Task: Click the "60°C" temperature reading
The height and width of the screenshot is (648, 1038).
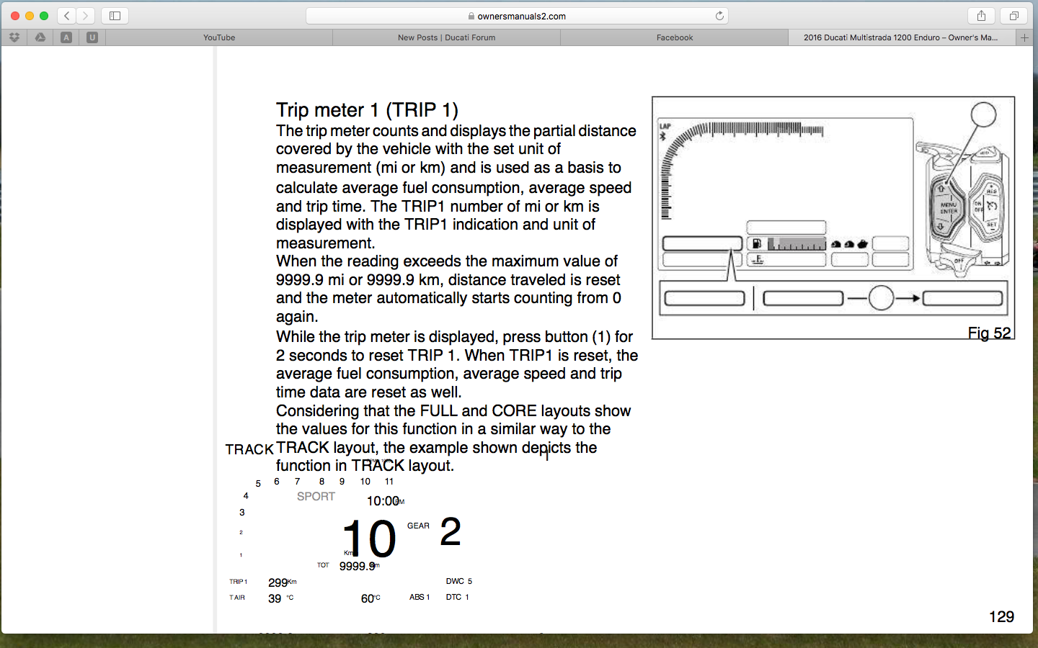Action: (x=371, y=598)
